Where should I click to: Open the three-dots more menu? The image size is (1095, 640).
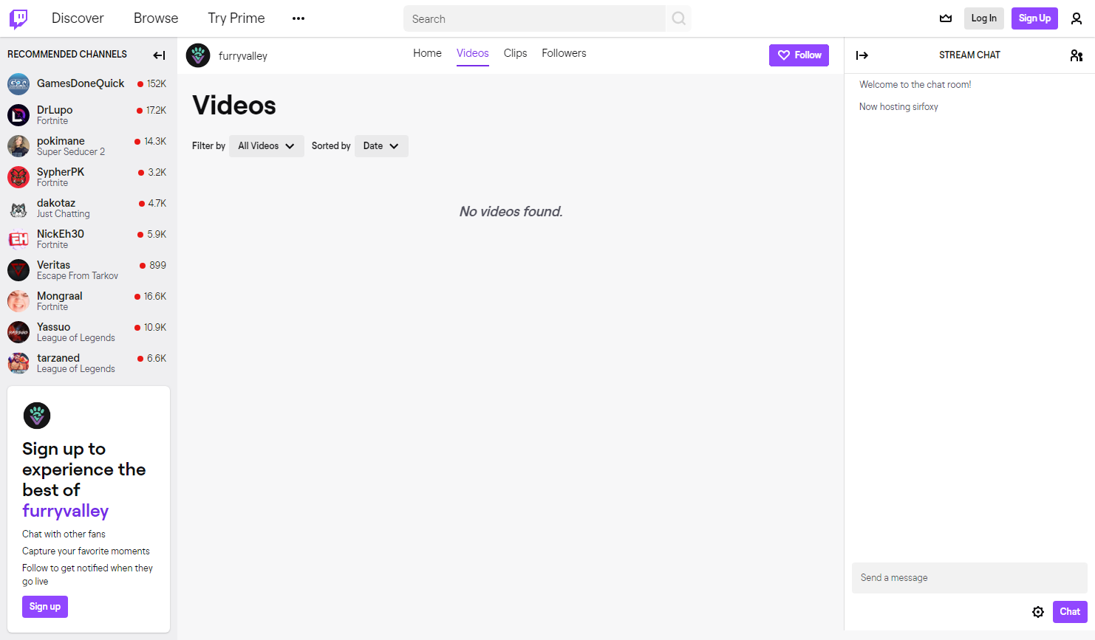[299, 18]
